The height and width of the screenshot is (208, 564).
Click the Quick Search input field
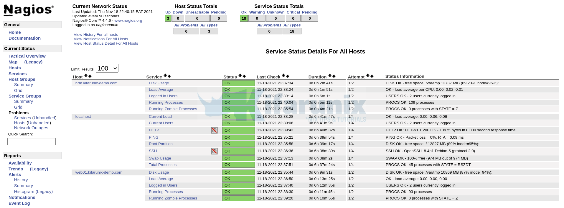click(x=32, y=142)
